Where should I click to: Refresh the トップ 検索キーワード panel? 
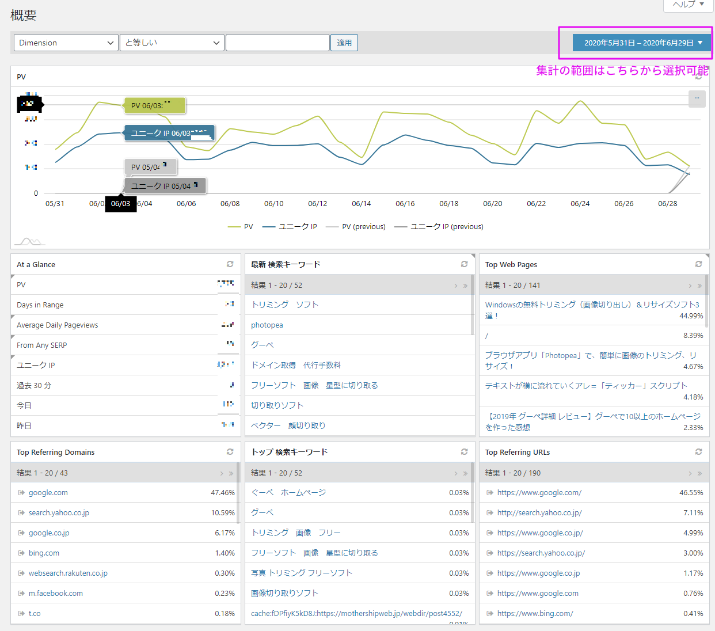click(464, 452)
